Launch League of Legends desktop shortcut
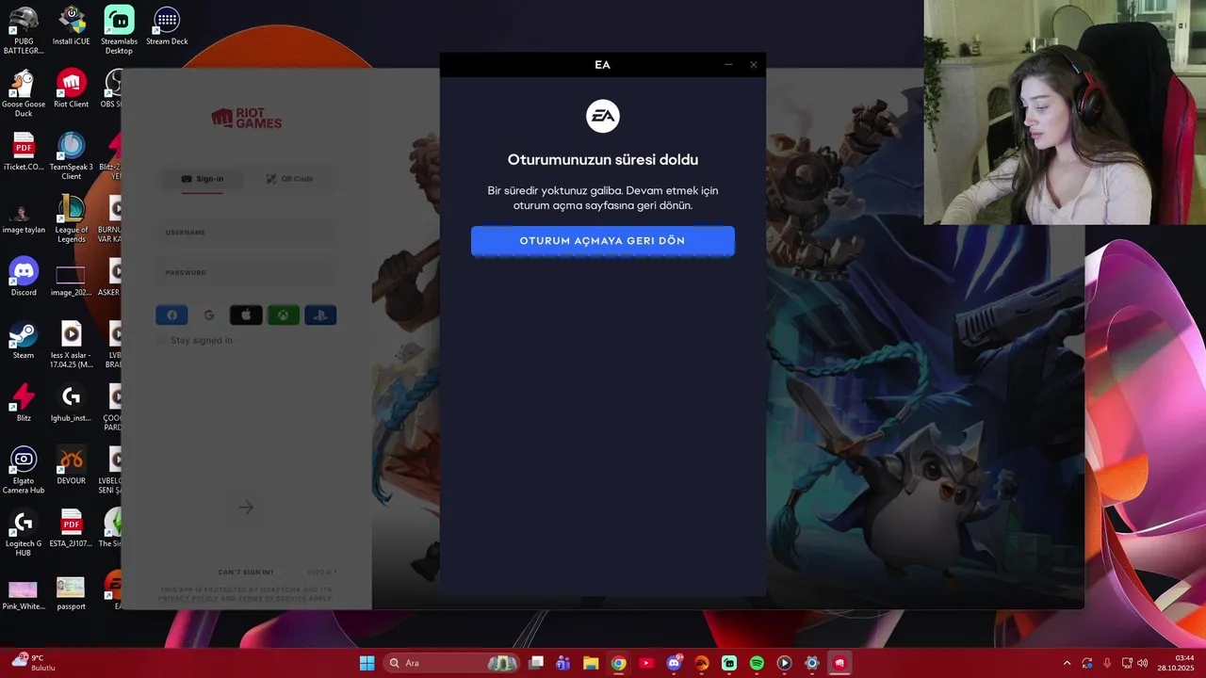The height and width of the screenshot is (678, 1206). (x=71, y=218)
